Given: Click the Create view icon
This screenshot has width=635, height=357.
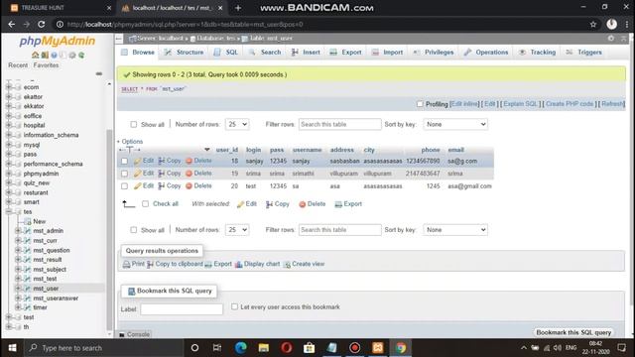Looking at the screenshot, I should [287, 265].
